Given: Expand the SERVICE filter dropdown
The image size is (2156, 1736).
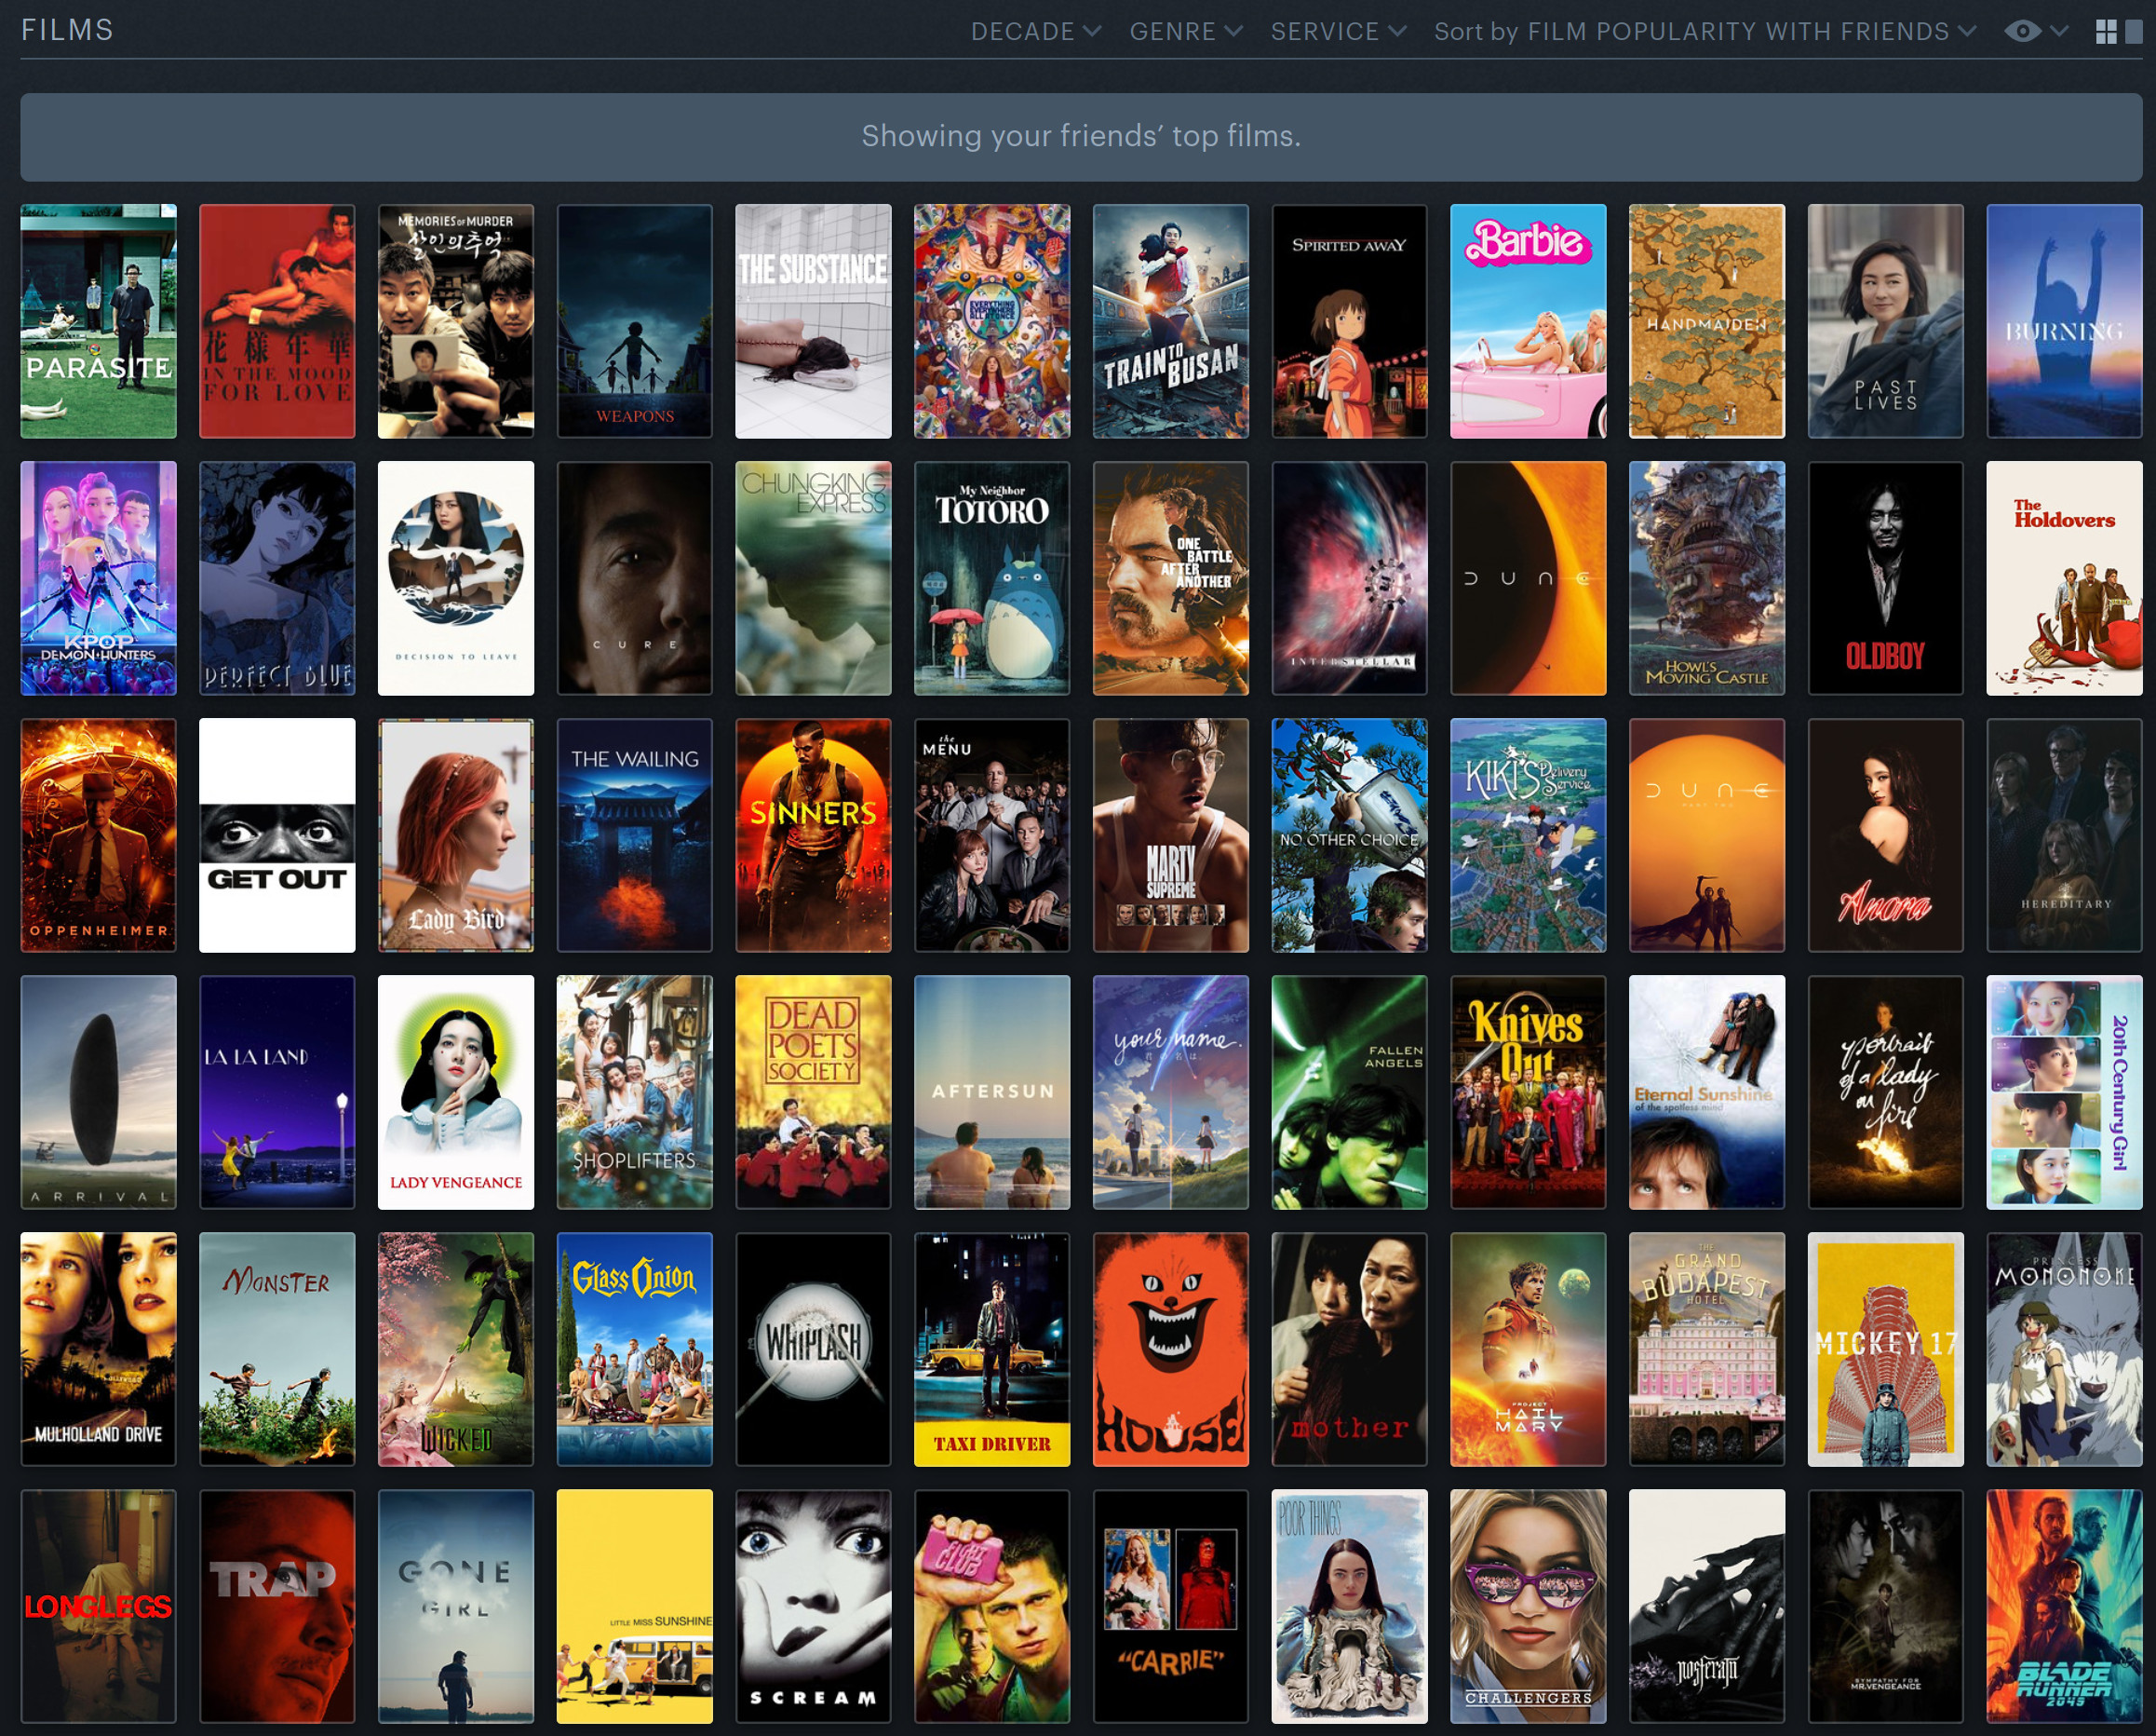Looking at the screenshot, I should pos(1338,32).
